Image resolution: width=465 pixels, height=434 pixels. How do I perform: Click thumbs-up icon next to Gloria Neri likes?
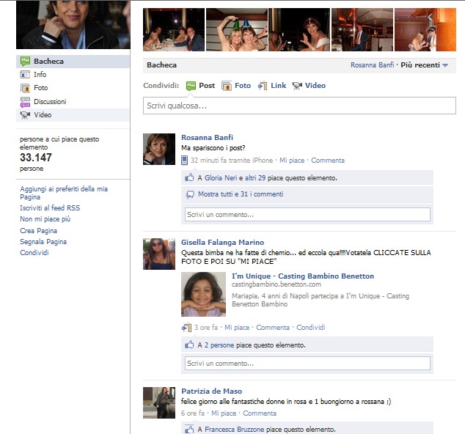click(189, 177)
